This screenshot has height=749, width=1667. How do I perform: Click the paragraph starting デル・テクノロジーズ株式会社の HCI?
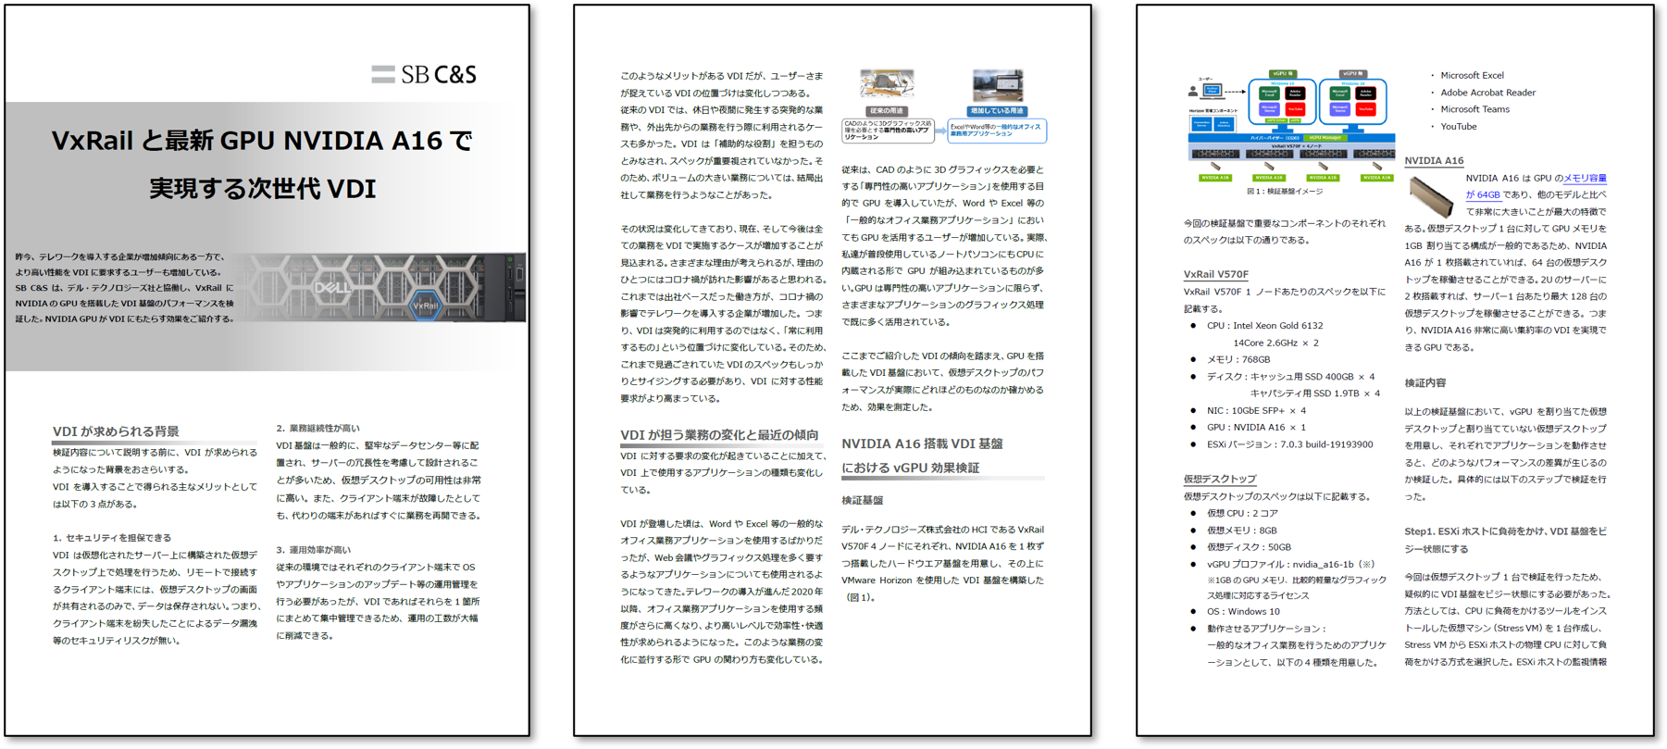942,563
